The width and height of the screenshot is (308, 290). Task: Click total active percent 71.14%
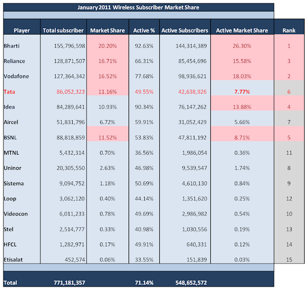point(144,283)
